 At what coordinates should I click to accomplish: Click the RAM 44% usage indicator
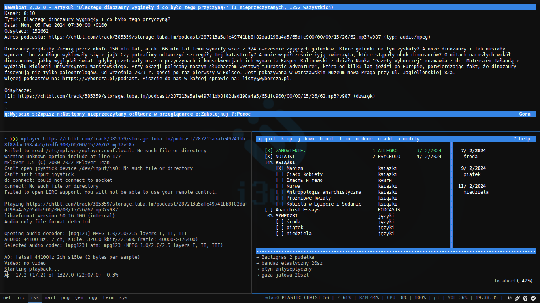coord(369,298)
